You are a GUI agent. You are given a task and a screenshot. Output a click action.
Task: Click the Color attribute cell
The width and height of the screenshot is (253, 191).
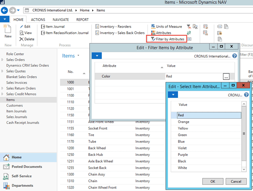point(130,77)
